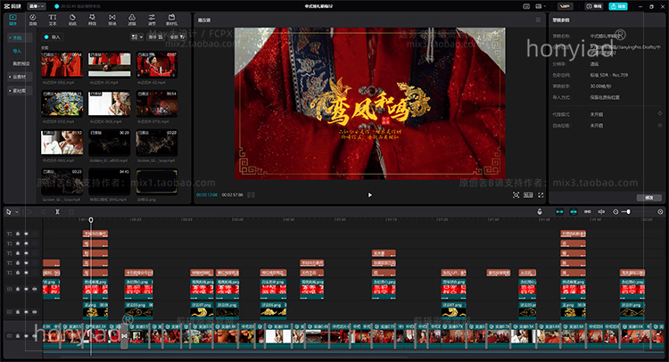The width and height of the screenshot is (669, 362).
Task: Click the undo icon in timeline toolbar
Action: 29,211
